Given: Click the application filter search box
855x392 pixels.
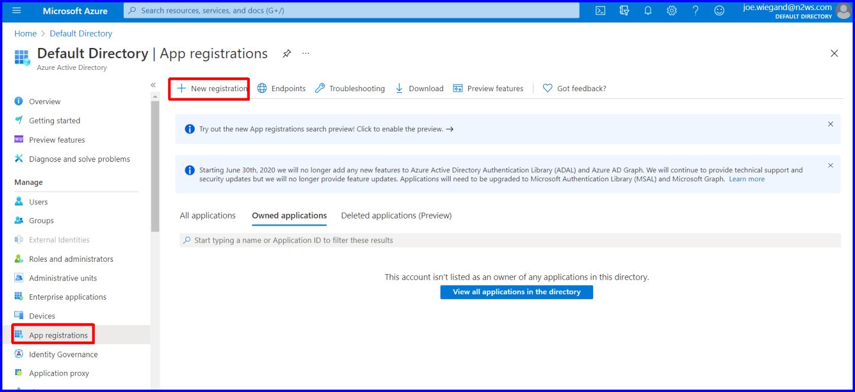Looking at the screenshot, I should pos(510,240).
